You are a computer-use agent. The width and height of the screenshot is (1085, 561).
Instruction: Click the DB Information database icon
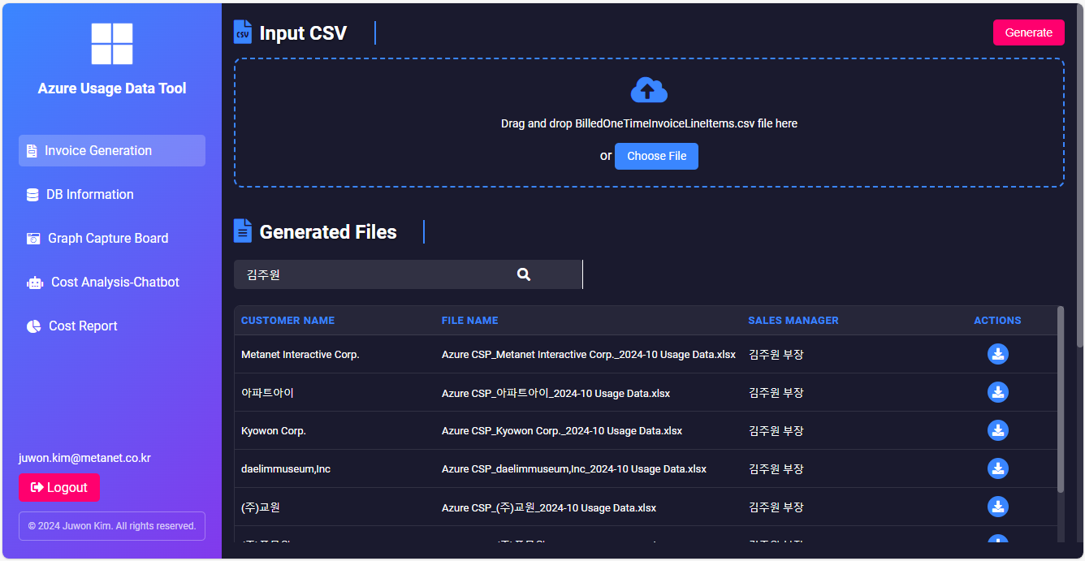pos(32,195)
